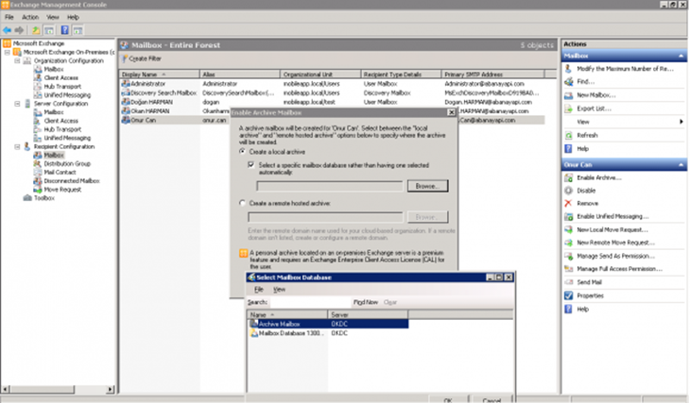Click Enable Unified Messaging action

pyautogui.click(x=612, y=217)
